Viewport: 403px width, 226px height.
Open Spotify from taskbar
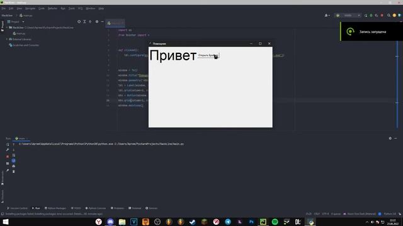275,222
